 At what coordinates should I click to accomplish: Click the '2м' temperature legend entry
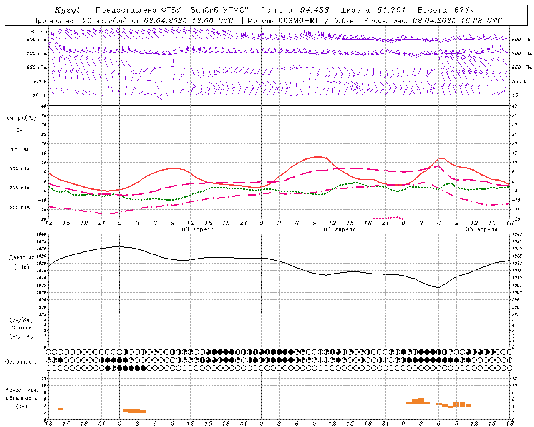[x=20, y=130]
